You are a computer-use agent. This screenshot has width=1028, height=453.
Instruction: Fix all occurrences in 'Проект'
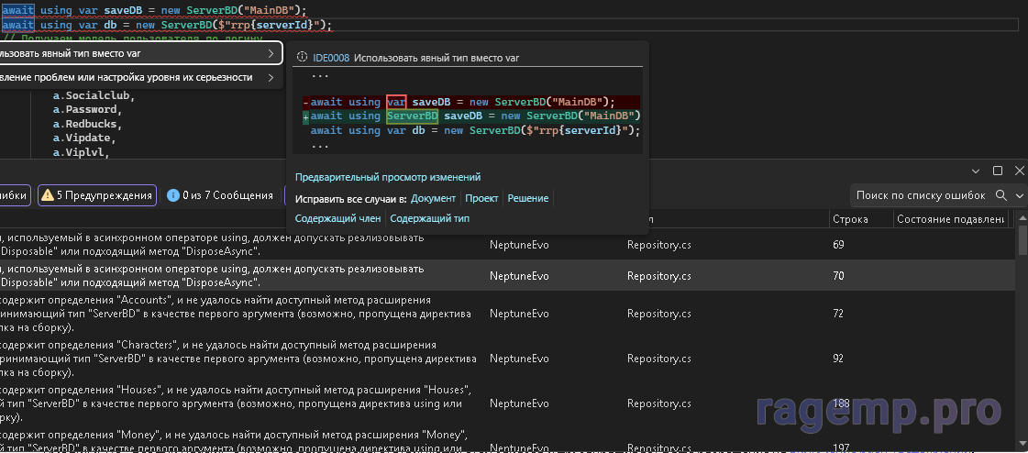tap(481, 198)
